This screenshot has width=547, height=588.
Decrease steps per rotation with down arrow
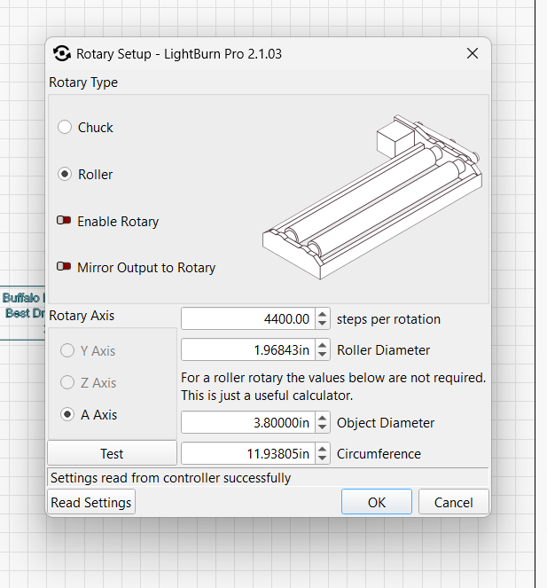322,324
